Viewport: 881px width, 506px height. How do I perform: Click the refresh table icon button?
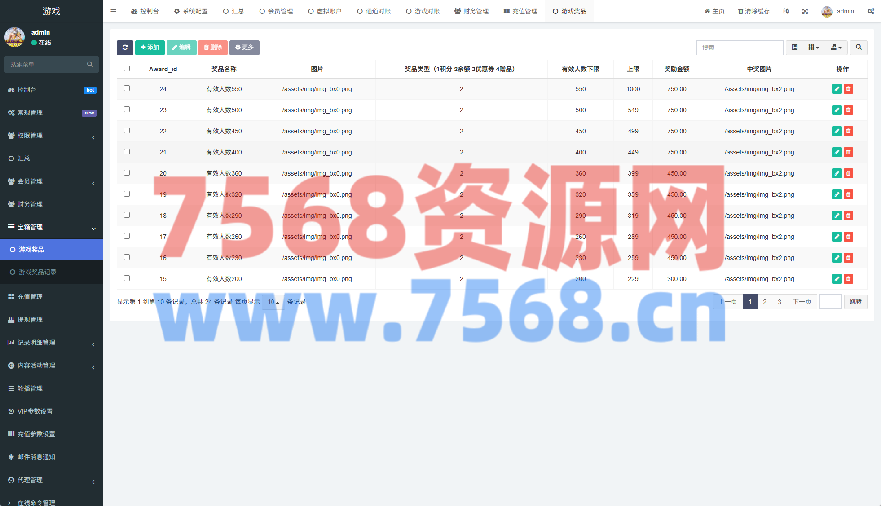click(x=125, y=48)
